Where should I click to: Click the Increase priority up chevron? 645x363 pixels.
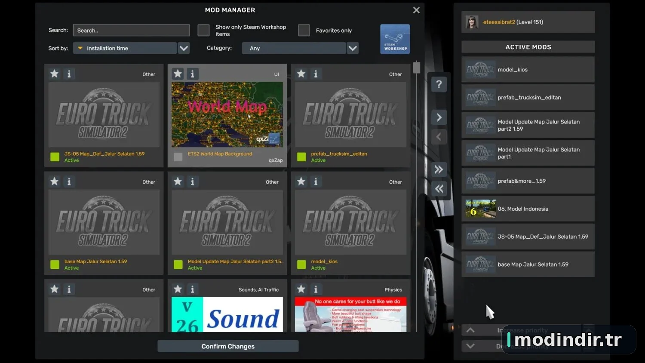(470, 330)
